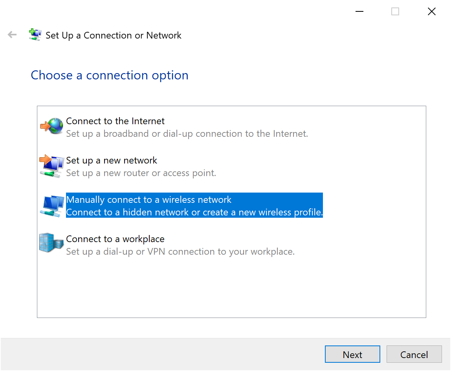Click the Next button

[352, 354]
